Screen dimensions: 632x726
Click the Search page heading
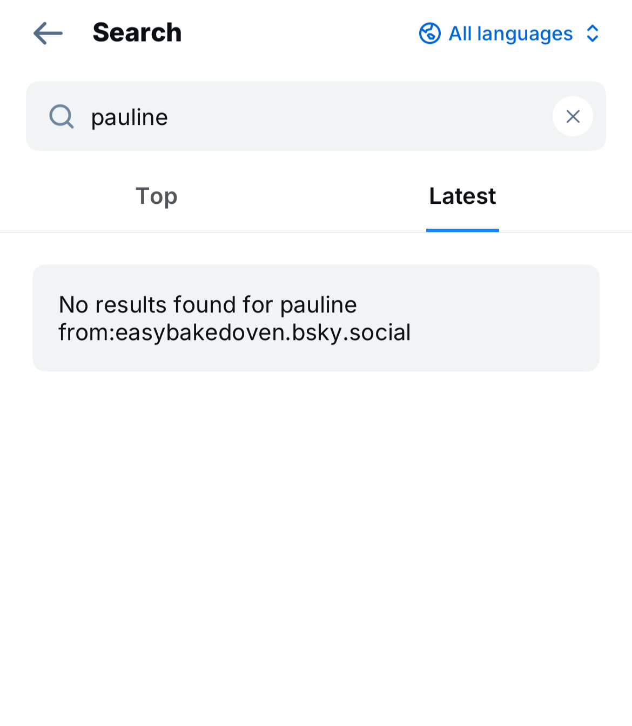pyautogui.click(x=137, y=32)
